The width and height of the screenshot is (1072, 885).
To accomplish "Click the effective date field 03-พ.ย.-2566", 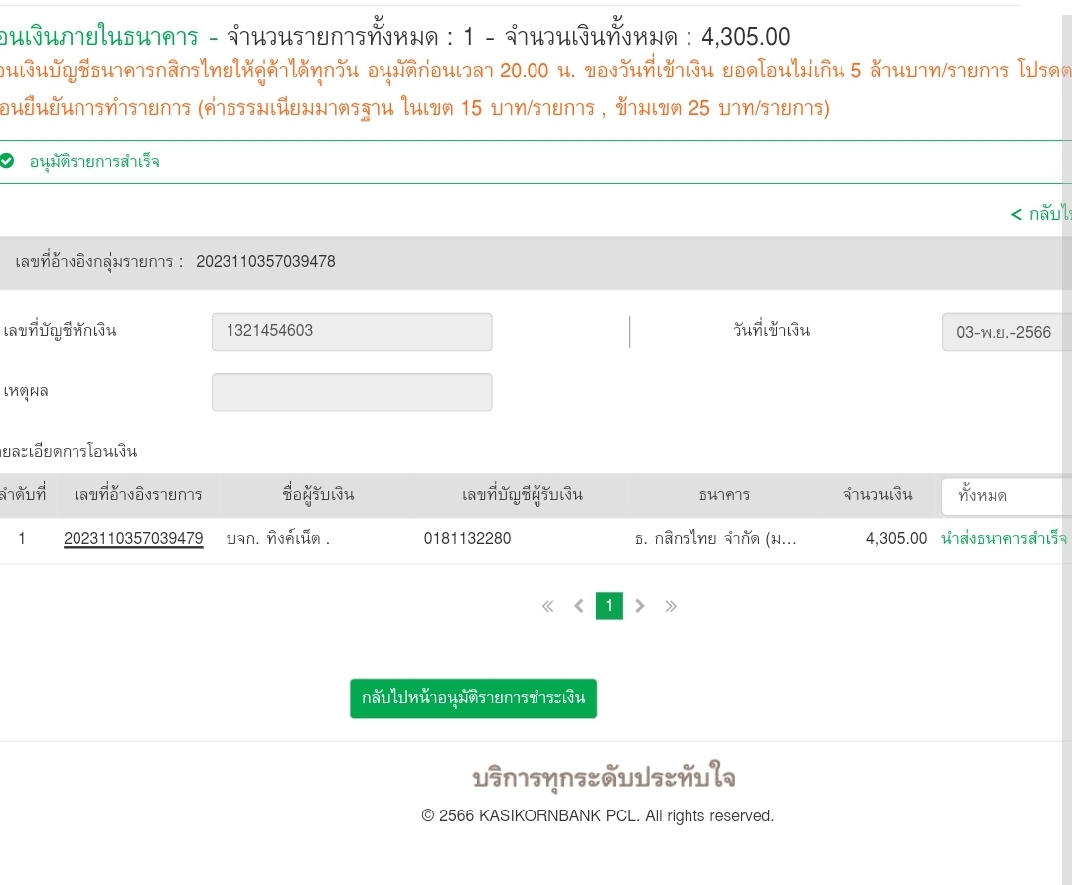I will coord(1005,332).
